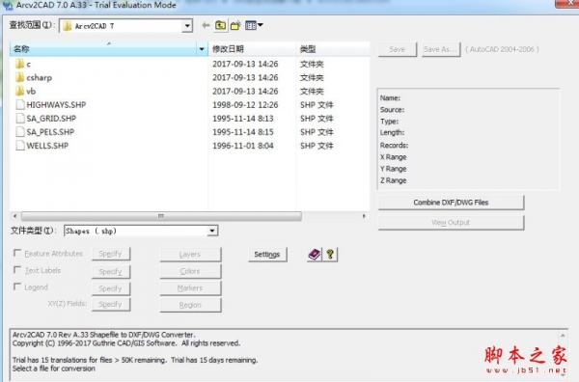
Task: Click the Region button
Action: pyautogui.click(x=190, y=305)
